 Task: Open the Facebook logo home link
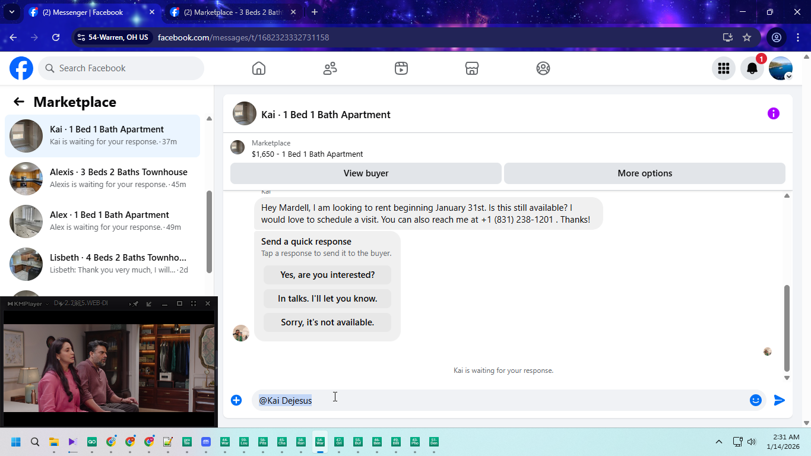pyautogui.click(x=21, y=68)
